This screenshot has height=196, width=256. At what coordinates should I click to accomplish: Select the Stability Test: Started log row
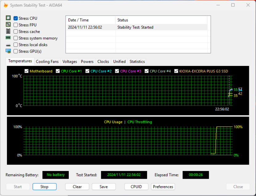[x=137, y=27]
